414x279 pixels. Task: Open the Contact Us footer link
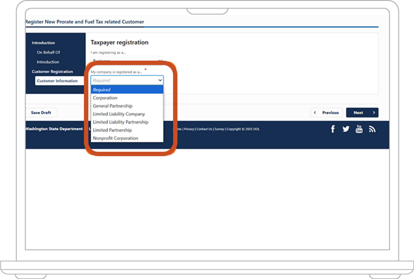(205, 129)
